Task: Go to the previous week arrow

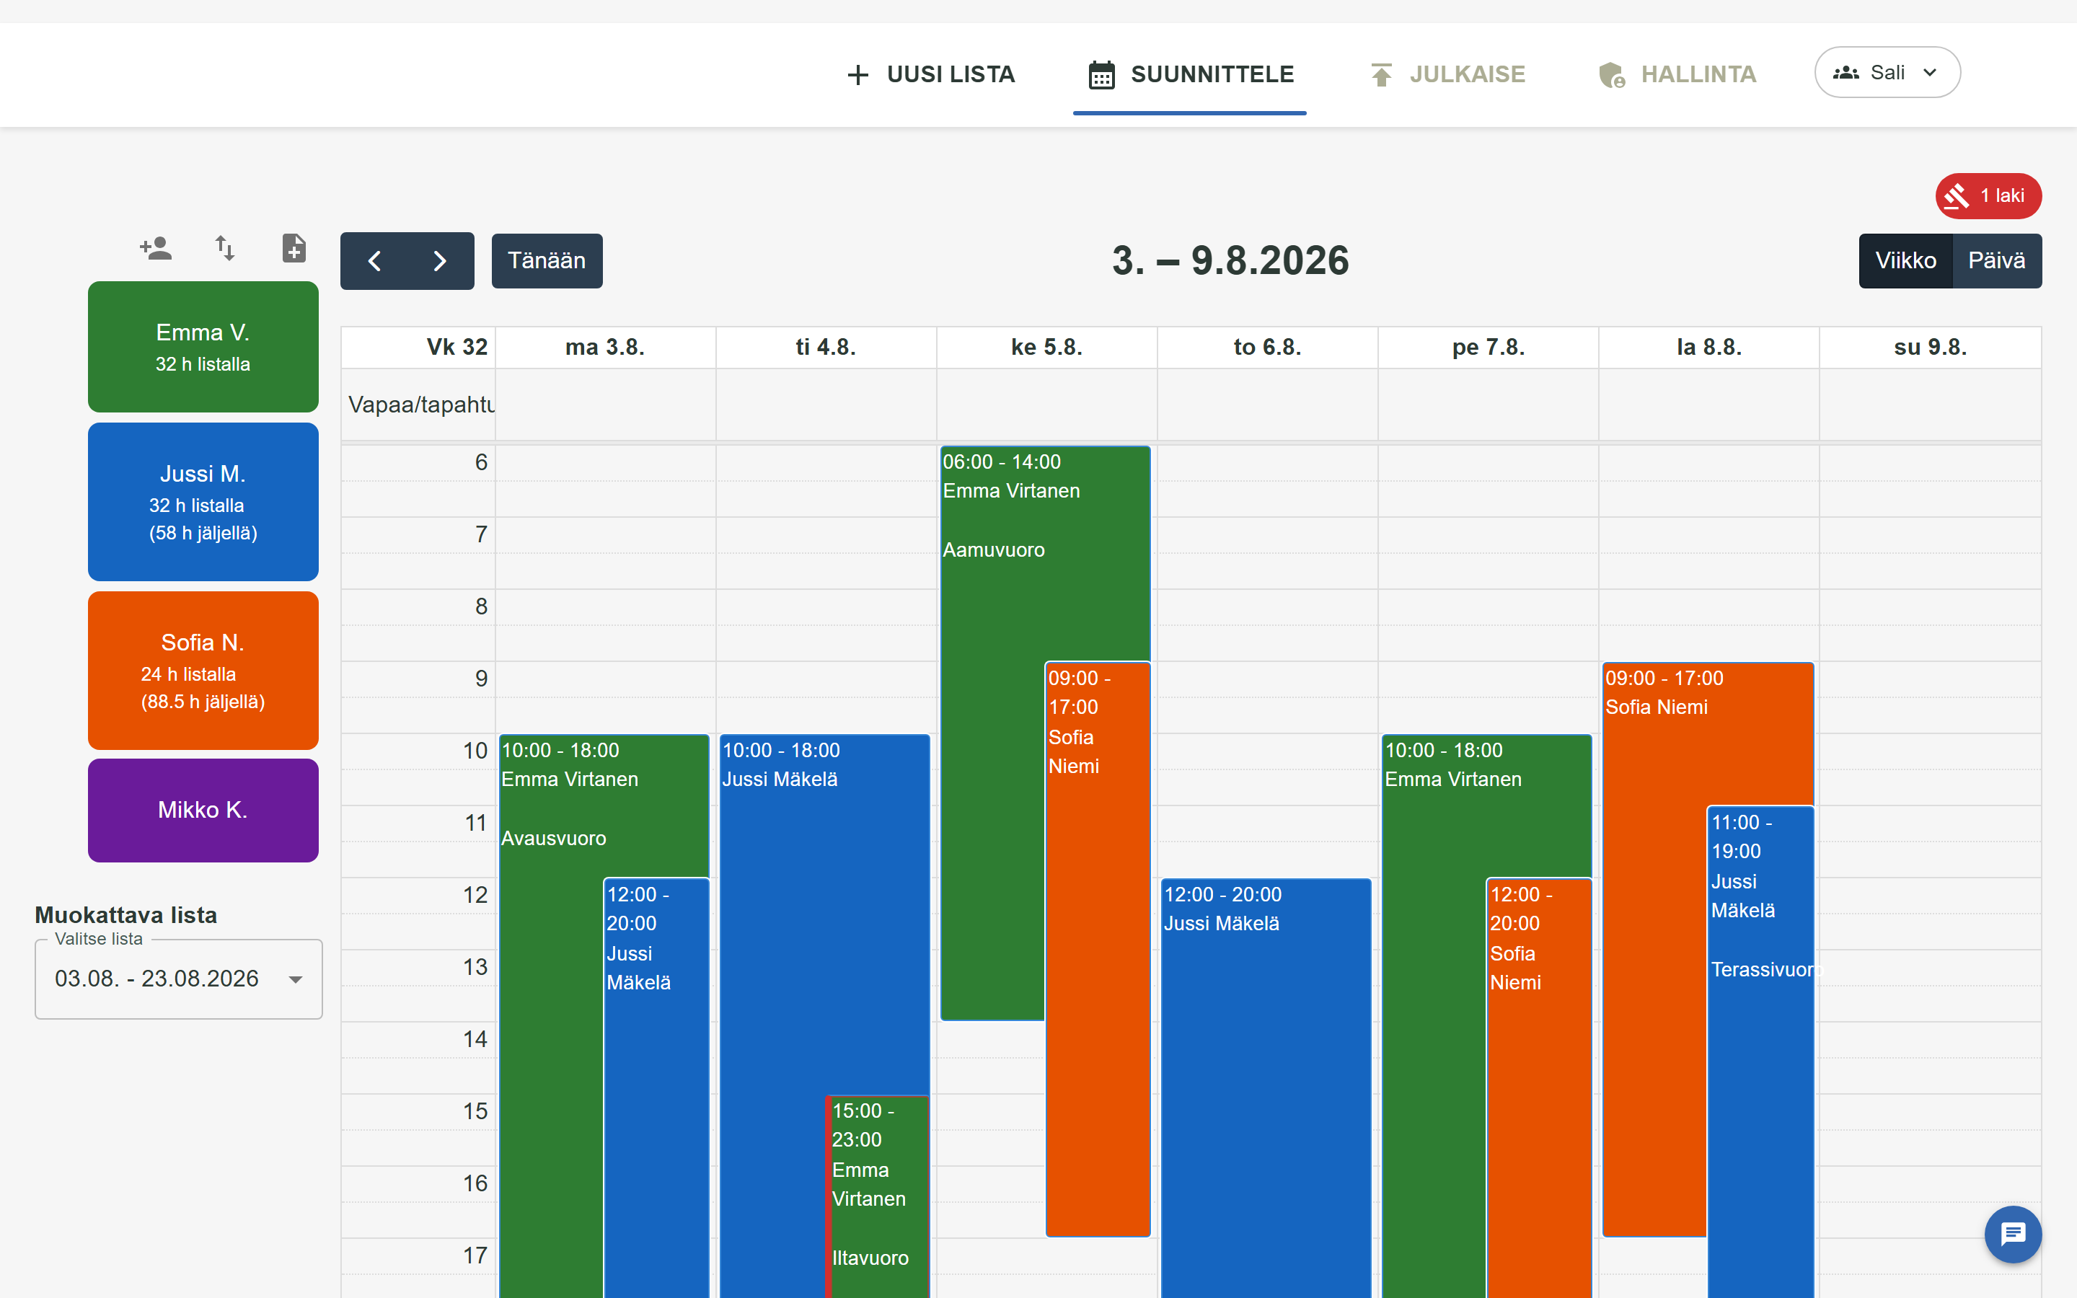Action: click(x=374, y=261)
